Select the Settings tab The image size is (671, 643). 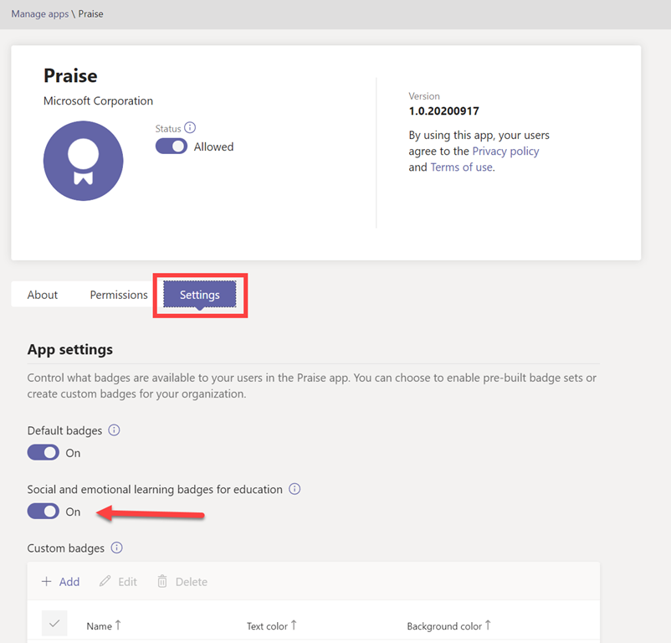200,295
